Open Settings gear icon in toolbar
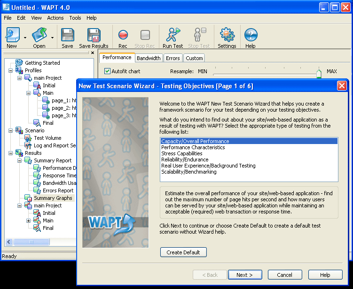Screen dimensions: 353x289 (227, 35)
